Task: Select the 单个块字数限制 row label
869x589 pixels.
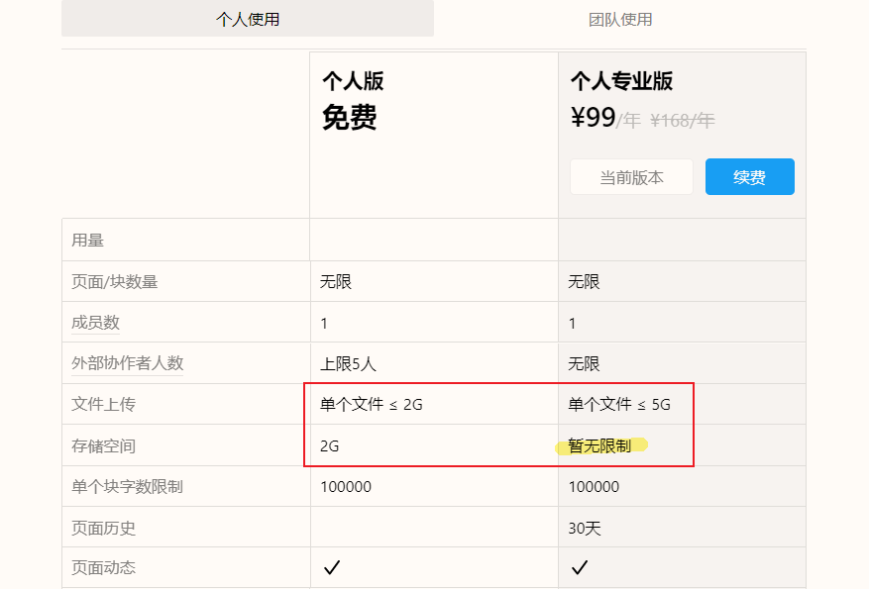Action: (127, 486)
